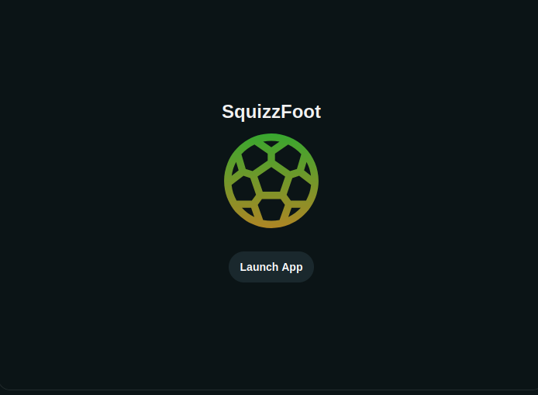Click the ball's lower-right dark panel
Screen dimensions: 538x395
click(x=299, y=189)
